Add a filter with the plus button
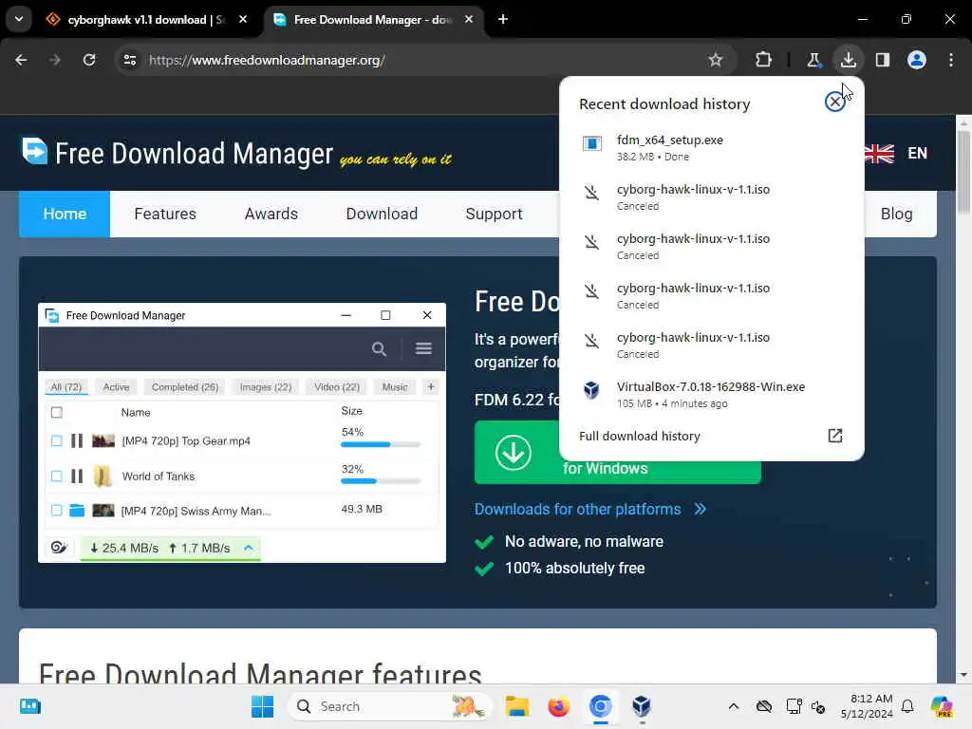The image size is (972, 729). point(431,387)
